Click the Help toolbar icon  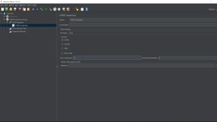(x=86, y=9)
